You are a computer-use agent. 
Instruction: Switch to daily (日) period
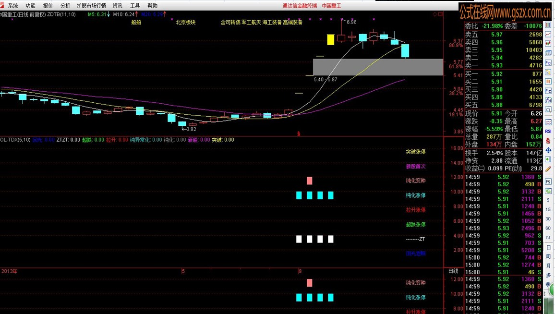pyautogui.click(x=548, y=247)
